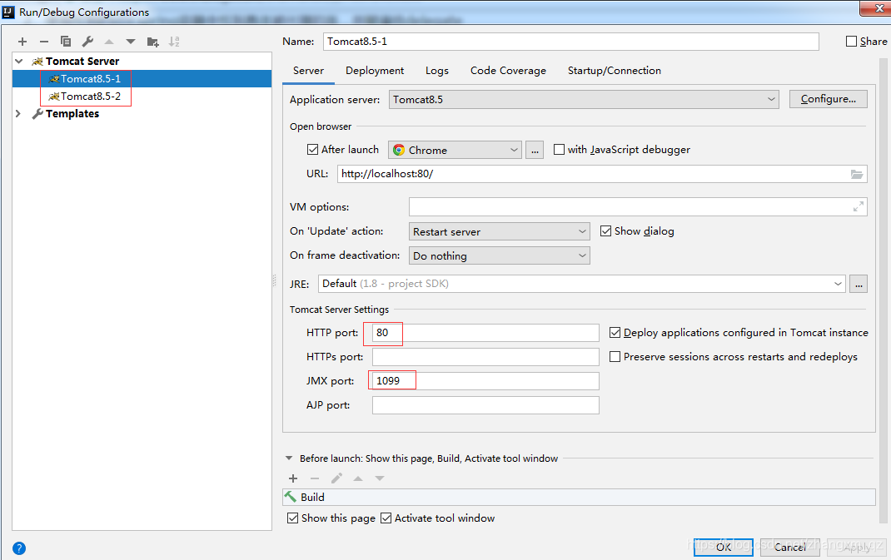Toggle the Share checkbox
This screenshot has width=891, height=560.
[x=851, y=42]
